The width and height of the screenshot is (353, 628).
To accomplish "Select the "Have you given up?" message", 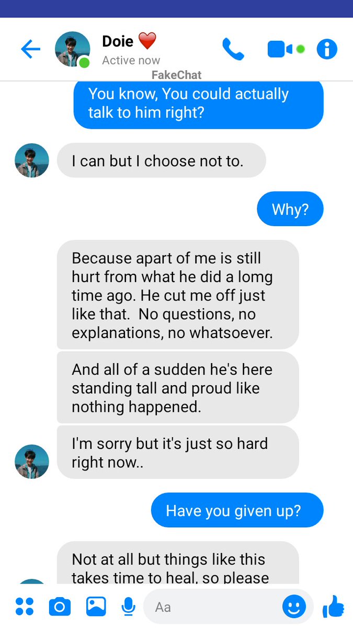I will tap(237, 510).
